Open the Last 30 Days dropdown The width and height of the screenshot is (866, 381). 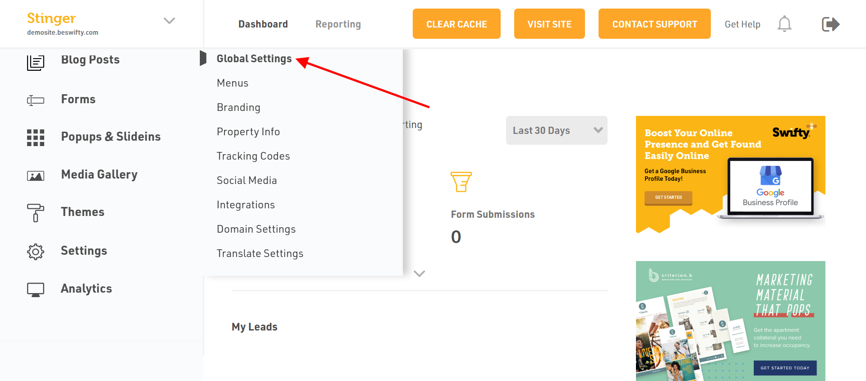(557, 130)
